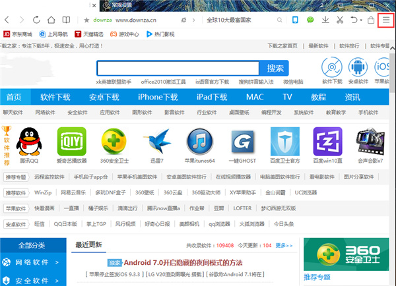Focus the site search input field
The height and width of the screenshot is (286, 396).
click(178, 68)
